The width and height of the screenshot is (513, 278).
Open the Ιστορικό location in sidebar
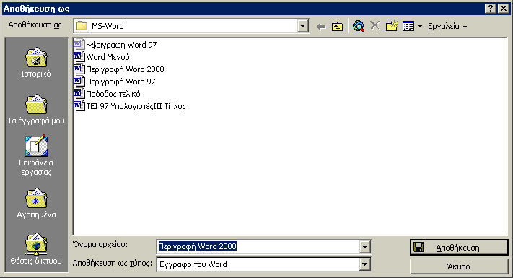coord(36,63)
